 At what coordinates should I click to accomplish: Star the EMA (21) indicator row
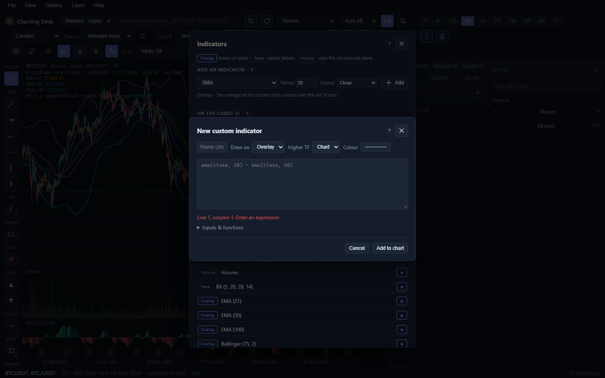click(x=402, y=301)
